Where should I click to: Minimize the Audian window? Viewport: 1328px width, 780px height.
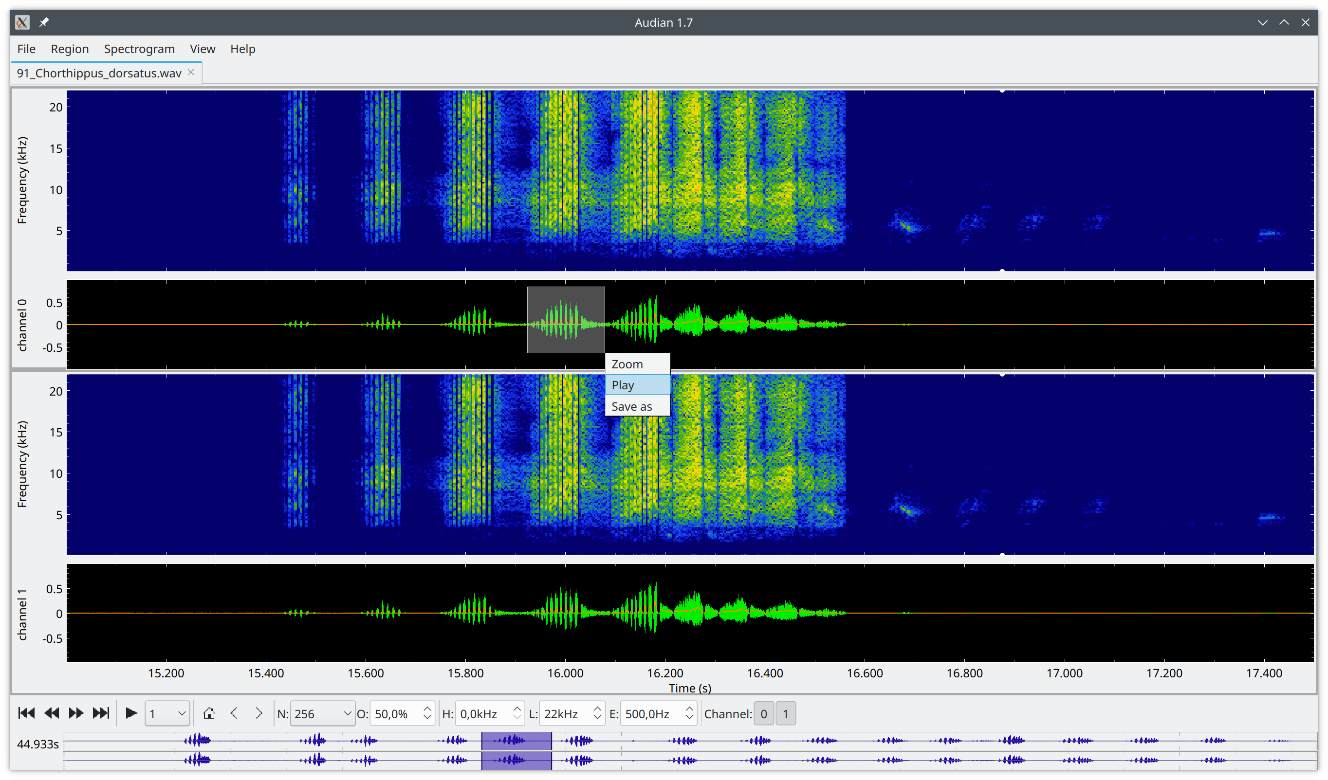pos(1263,22)
